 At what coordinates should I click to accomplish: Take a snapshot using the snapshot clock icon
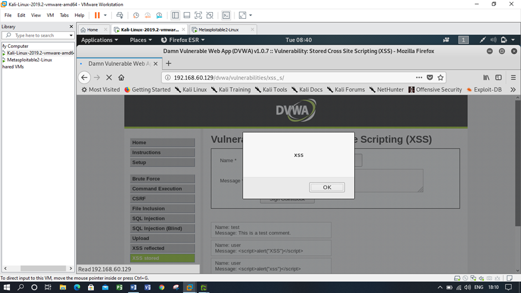point(136,16)
